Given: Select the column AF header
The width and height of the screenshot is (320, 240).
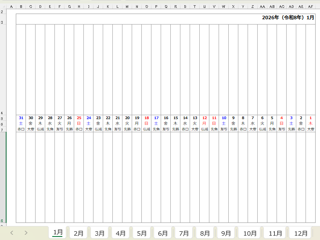Looking at the screenshot, I should coord(310,7).
